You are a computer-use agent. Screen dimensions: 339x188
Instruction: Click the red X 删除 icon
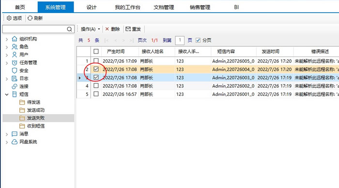coord(107,29)
